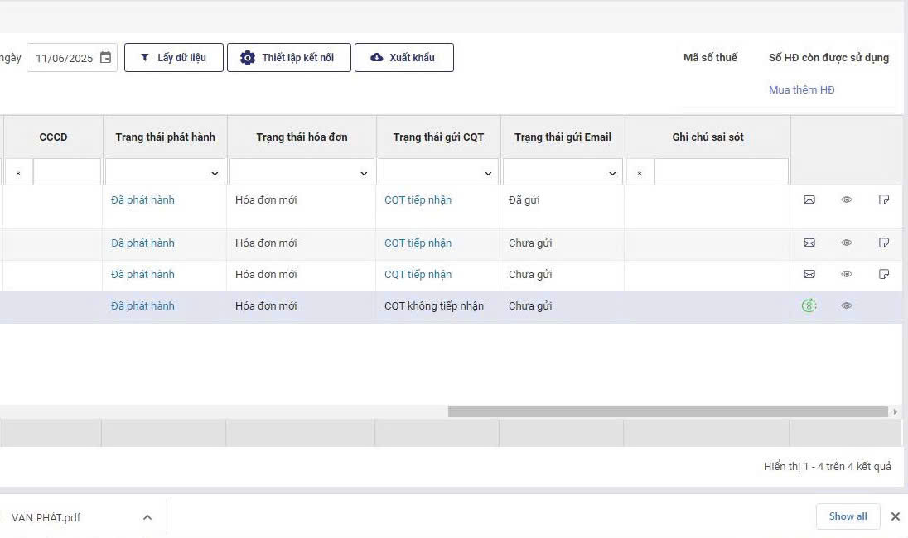Screen dimensions: 908x538
Task: Open Thiết lập kết nối settings
Action: (x=288, y=58)
